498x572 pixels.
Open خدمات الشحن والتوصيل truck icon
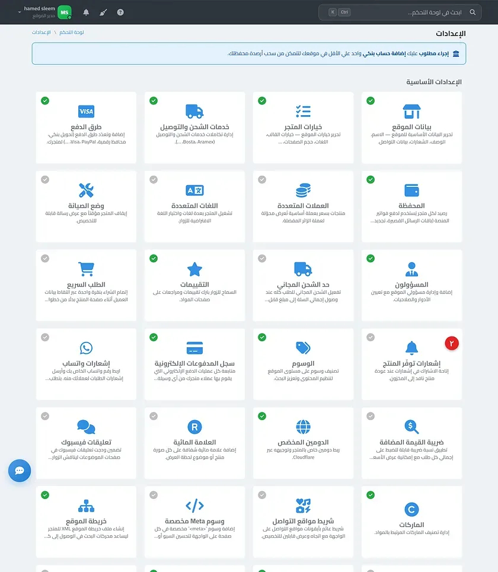click(x=194, y=112)
